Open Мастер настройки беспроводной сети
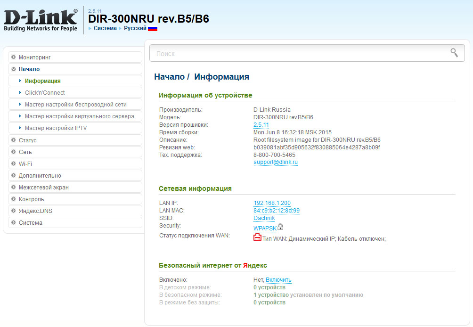This screenshot has height=327, width=473. pos(76,105)
